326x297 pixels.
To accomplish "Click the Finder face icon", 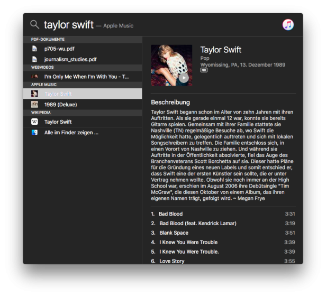I will point(34,133).
